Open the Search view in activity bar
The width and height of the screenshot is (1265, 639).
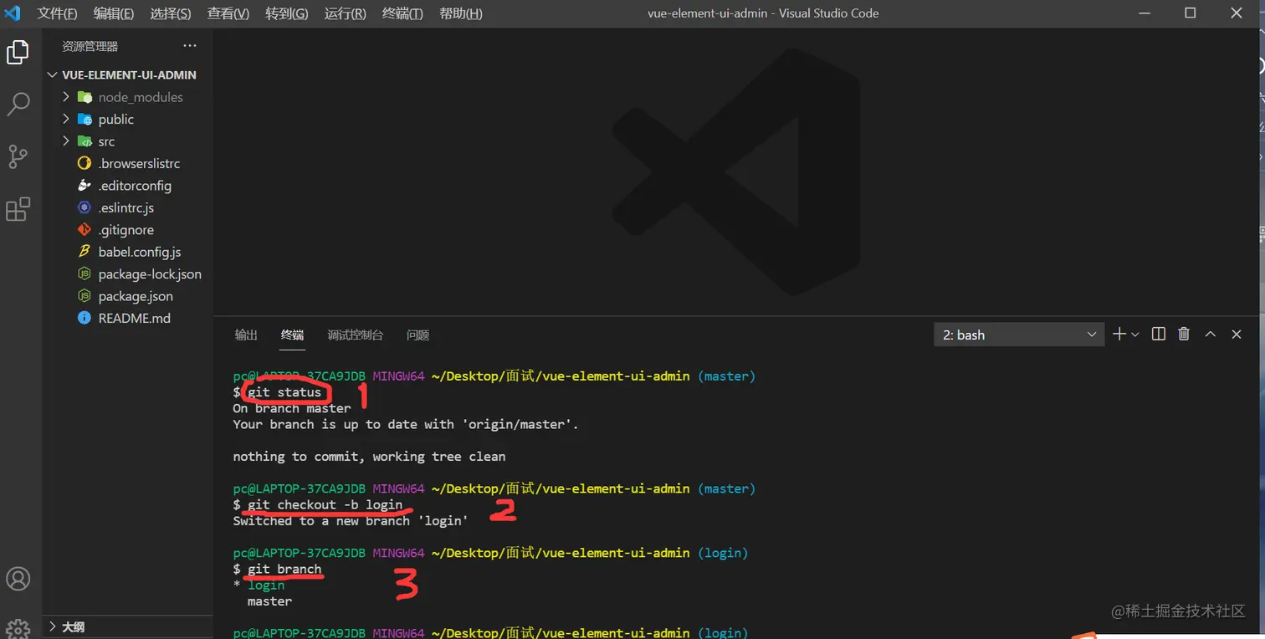(18, 105)
